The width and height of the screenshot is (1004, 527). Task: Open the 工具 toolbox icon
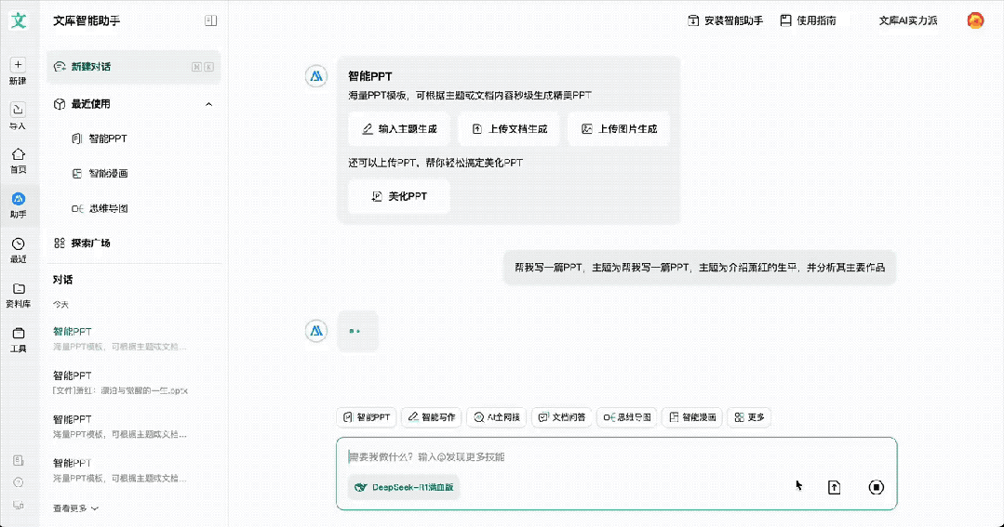click(18, 334)
